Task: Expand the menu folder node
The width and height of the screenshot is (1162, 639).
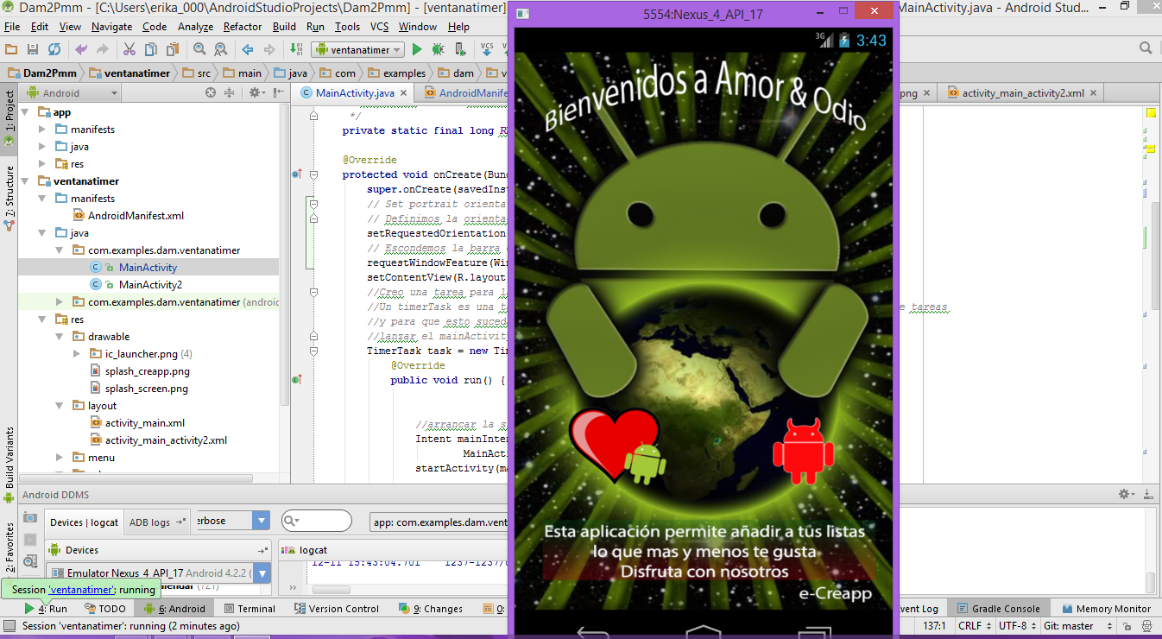Action: tap(60, 458)
